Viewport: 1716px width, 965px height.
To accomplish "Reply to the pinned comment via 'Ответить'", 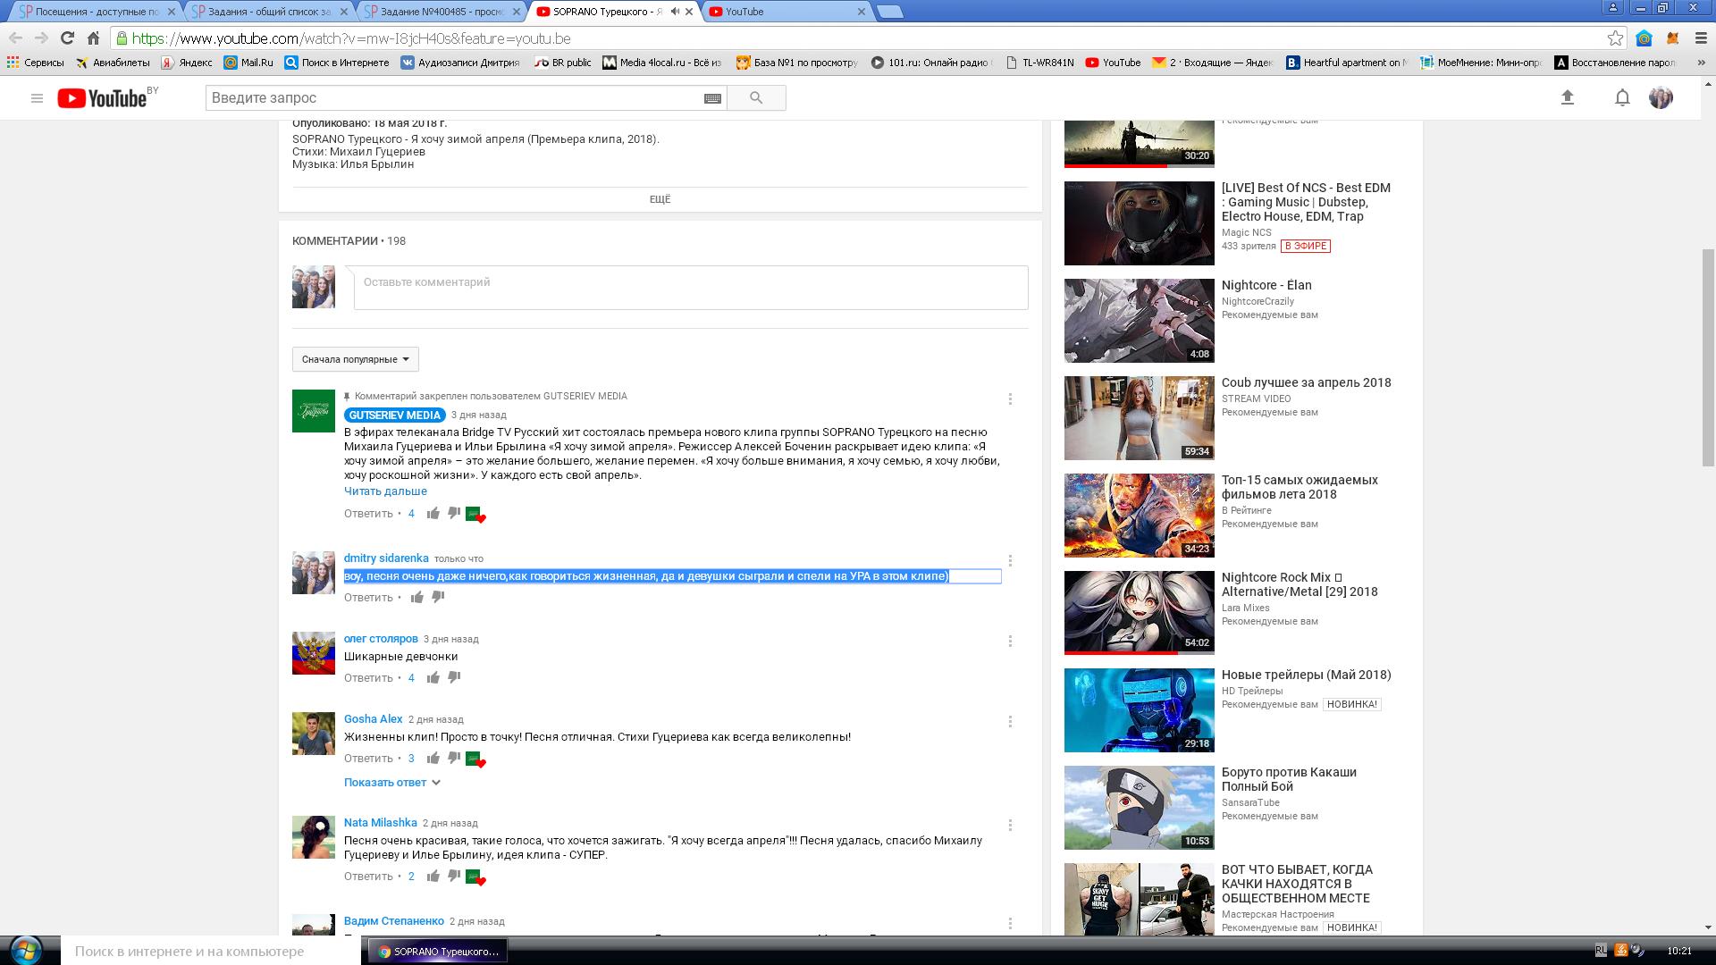I will click(x=368, y=514).
